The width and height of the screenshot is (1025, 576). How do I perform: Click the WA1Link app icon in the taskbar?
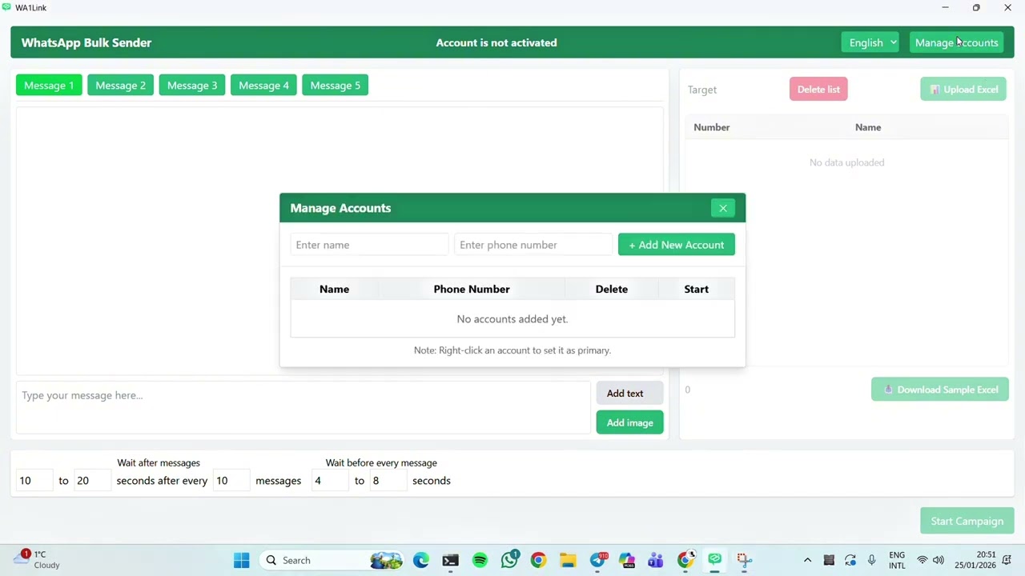(714, 560)
